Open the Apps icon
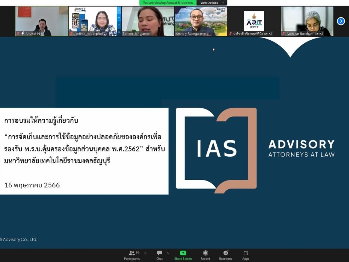 [246, 253]
